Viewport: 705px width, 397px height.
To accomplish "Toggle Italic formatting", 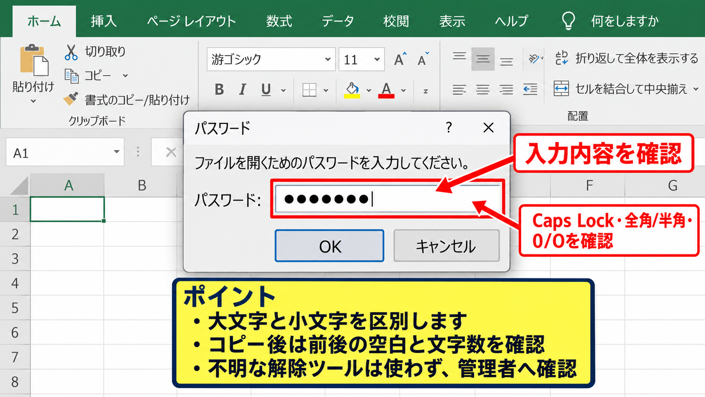I will click(242, 89).
